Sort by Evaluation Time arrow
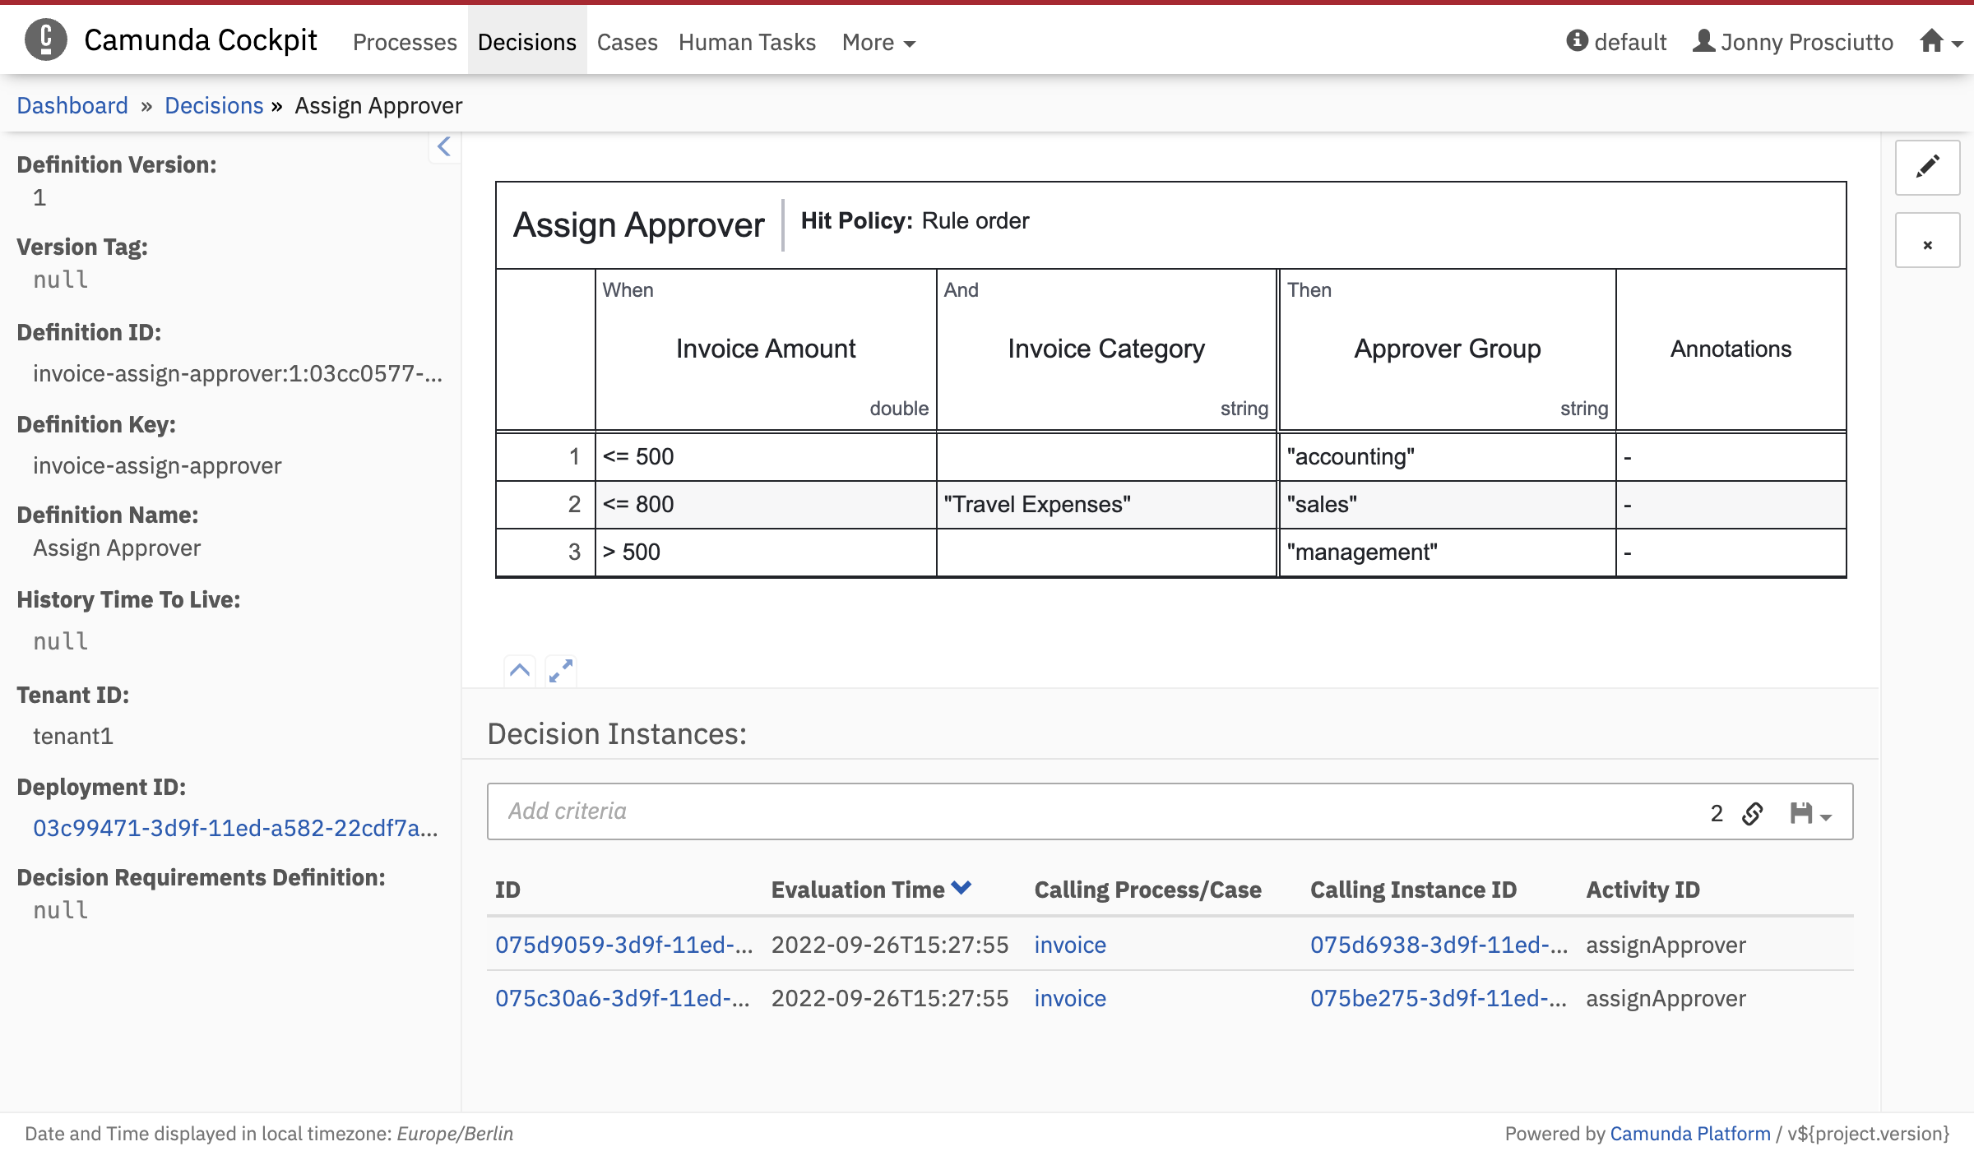Image resolution: width=1974 pixels, height=1151 pixels. click(x=962, y=888)
